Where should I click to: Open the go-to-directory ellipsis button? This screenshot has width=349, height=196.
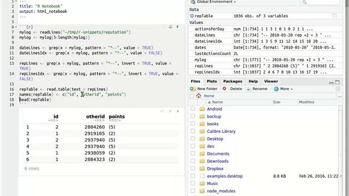tap(340, 96)
